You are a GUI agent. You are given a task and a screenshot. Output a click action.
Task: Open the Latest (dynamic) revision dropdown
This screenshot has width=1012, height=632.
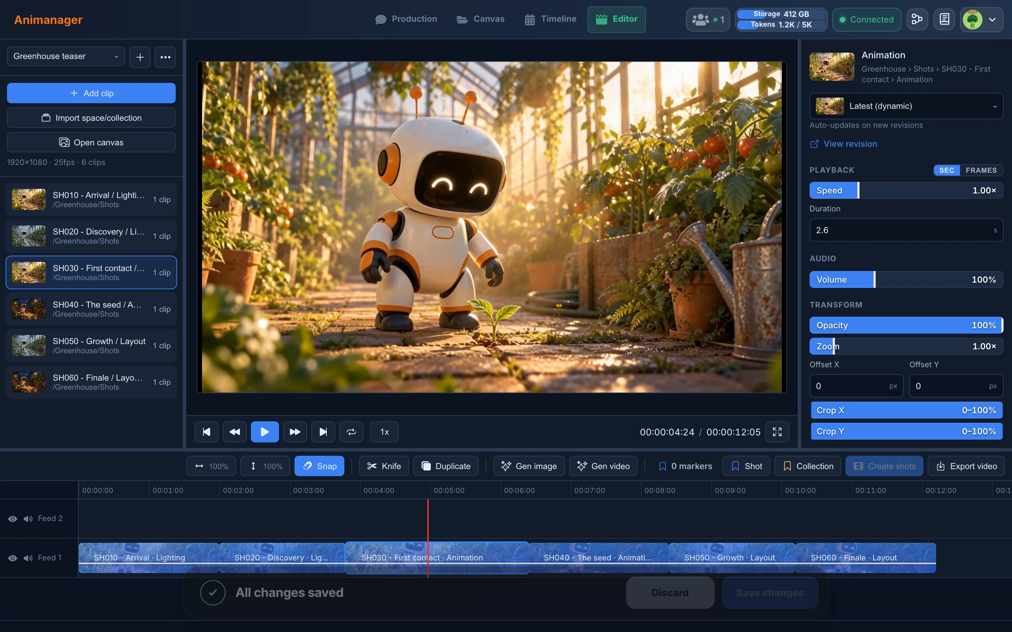pos(906,106)
